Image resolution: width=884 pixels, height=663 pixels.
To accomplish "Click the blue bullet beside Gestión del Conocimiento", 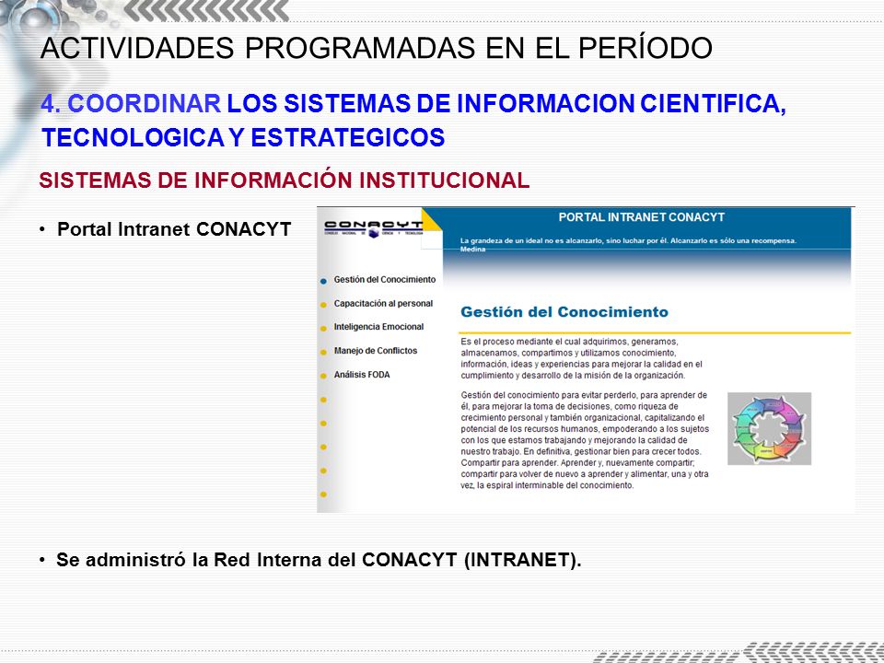I will [323, 281].
